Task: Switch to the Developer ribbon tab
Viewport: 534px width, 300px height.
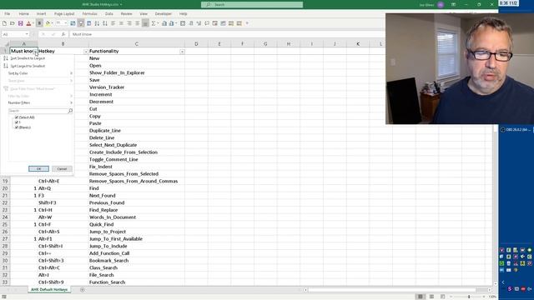Action: tap(164, 14)
